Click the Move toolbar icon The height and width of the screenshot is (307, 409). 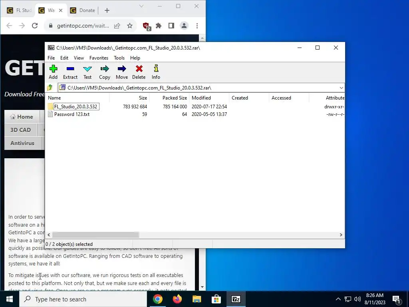click(122, 69)
